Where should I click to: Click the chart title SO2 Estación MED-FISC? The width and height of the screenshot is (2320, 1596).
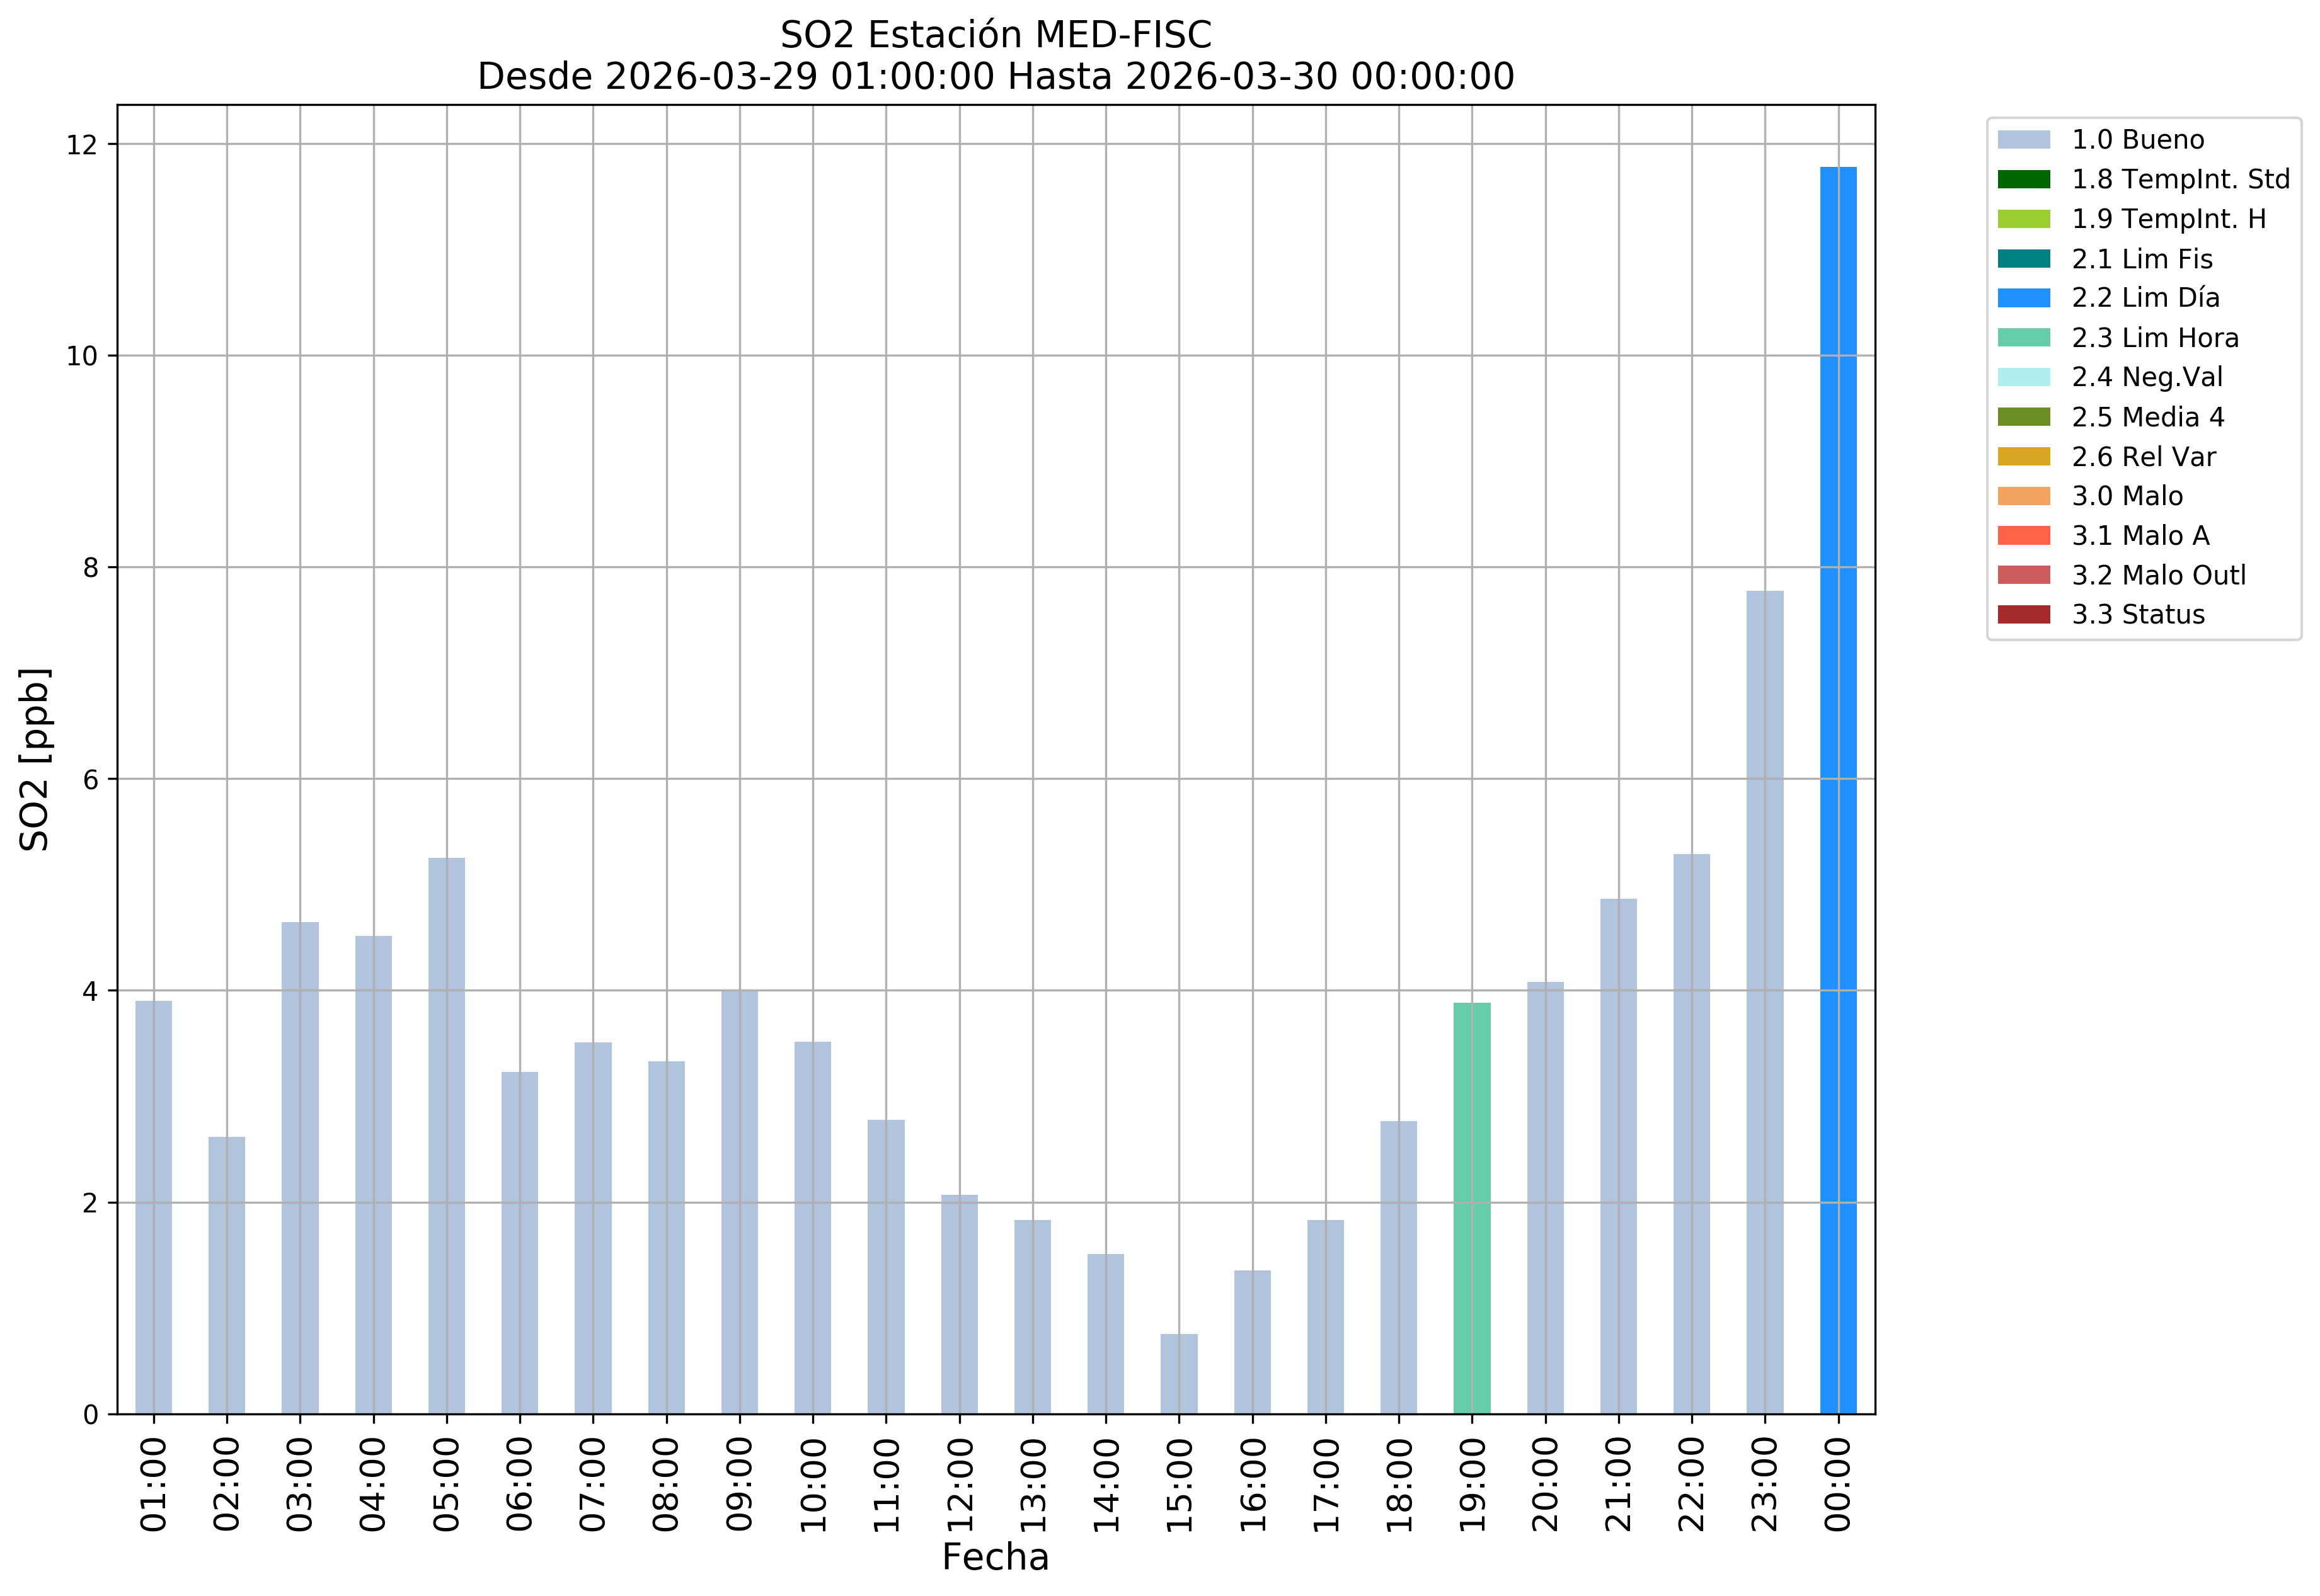996,35
